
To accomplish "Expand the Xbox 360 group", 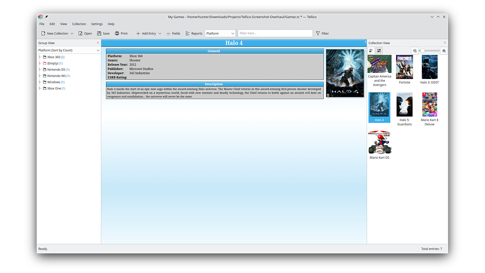I will 40,57.
